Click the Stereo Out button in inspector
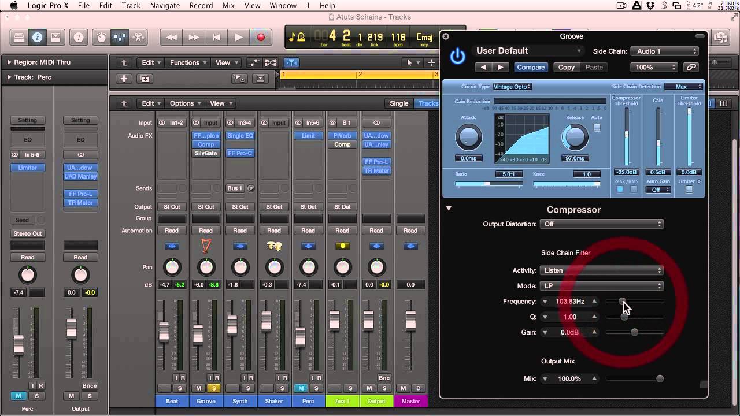 28,233
